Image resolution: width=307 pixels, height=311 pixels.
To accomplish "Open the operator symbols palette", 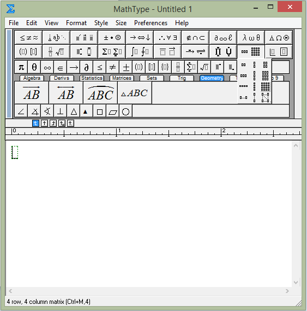I will point(112,38).
